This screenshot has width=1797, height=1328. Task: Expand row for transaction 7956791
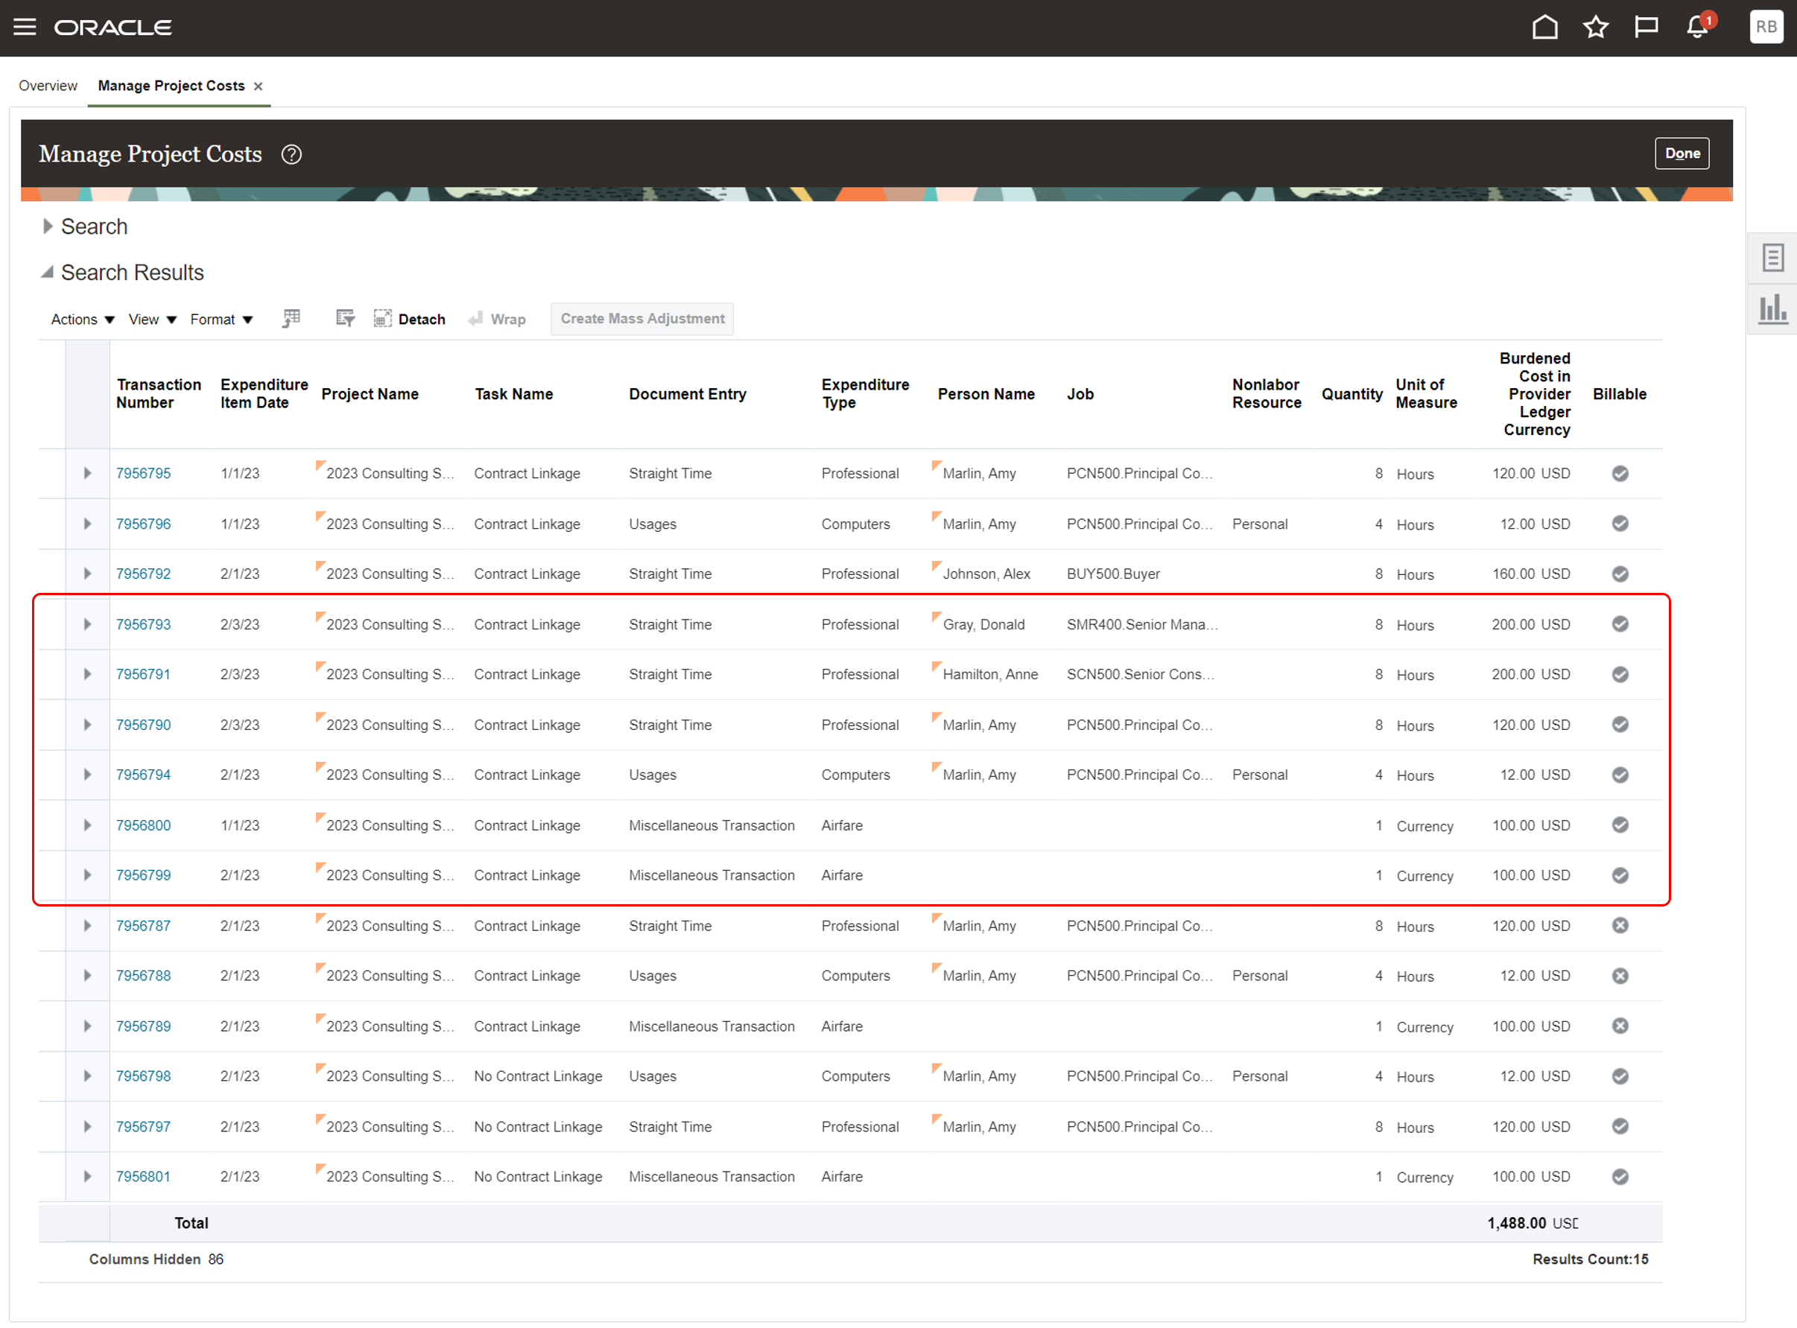click(87, 675)
